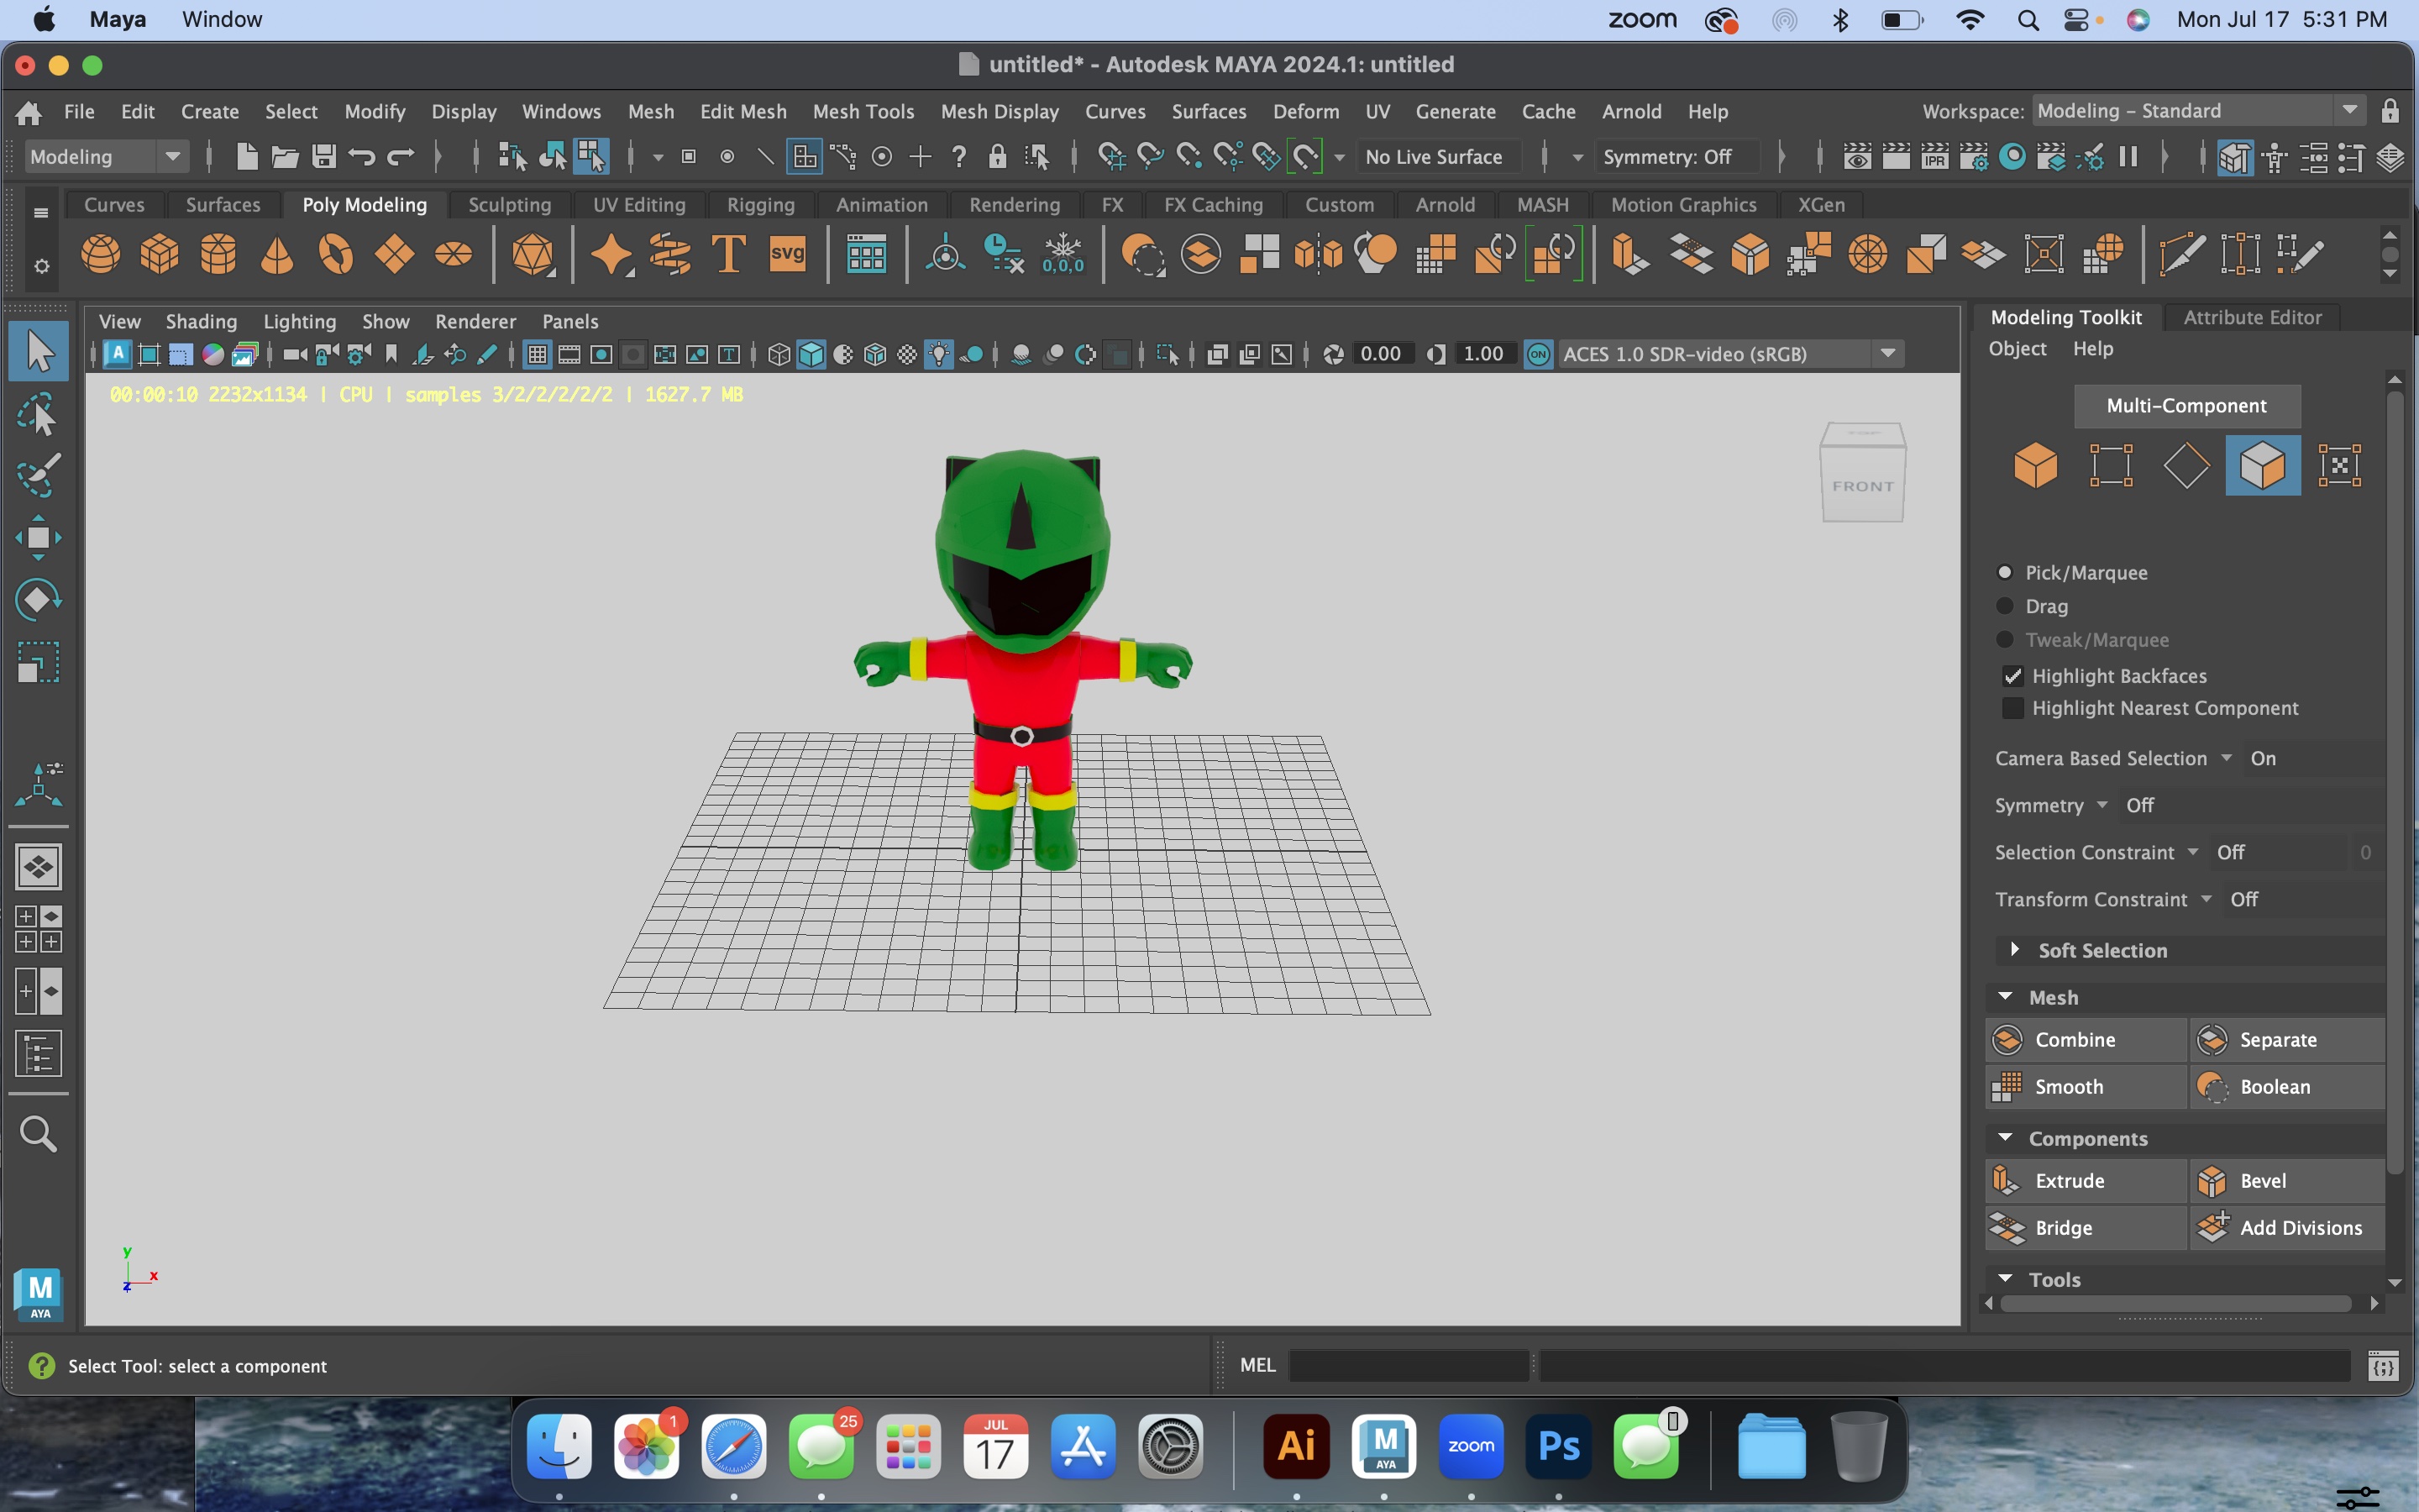The height and width of the screenshot is (1512, 2419).
Task: Click the search magnifier in left toolbox
Action: pyautogui.click(x=39, y=1134)
